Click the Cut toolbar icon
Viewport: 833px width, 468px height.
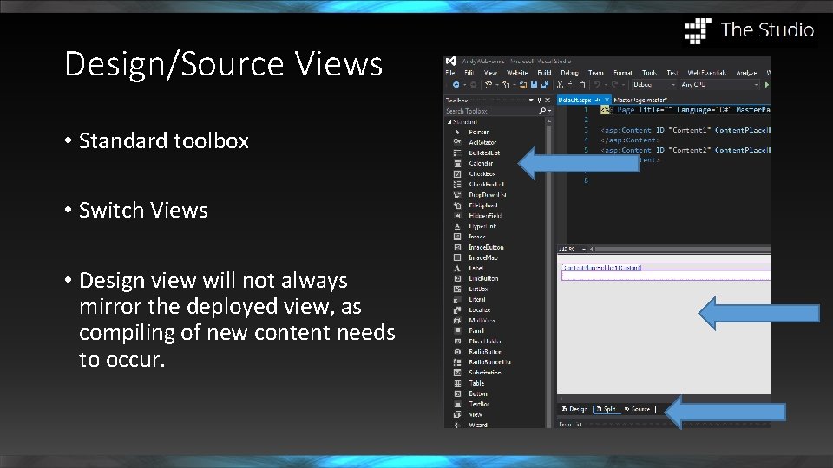(560, 85)
